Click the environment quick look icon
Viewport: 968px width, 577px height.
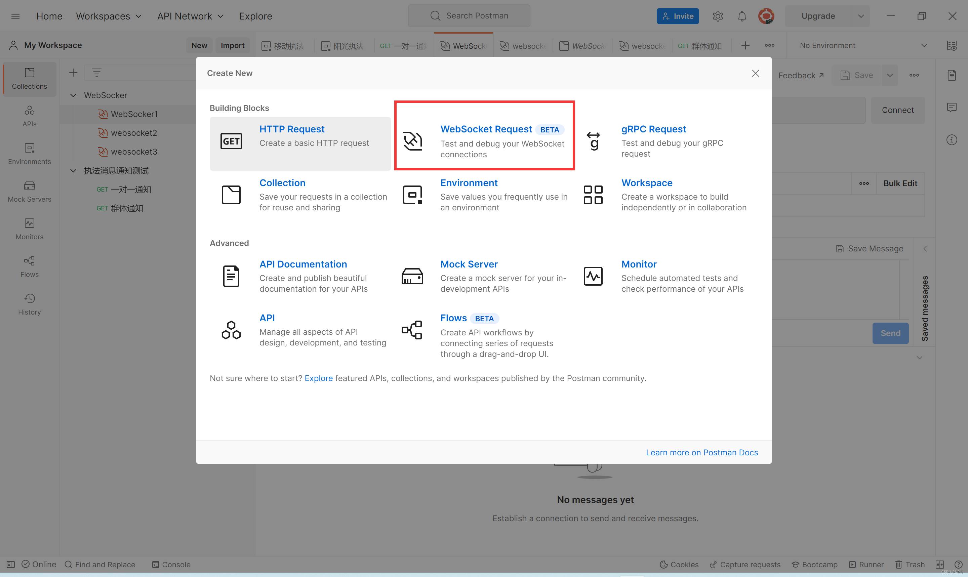point(952,45)
